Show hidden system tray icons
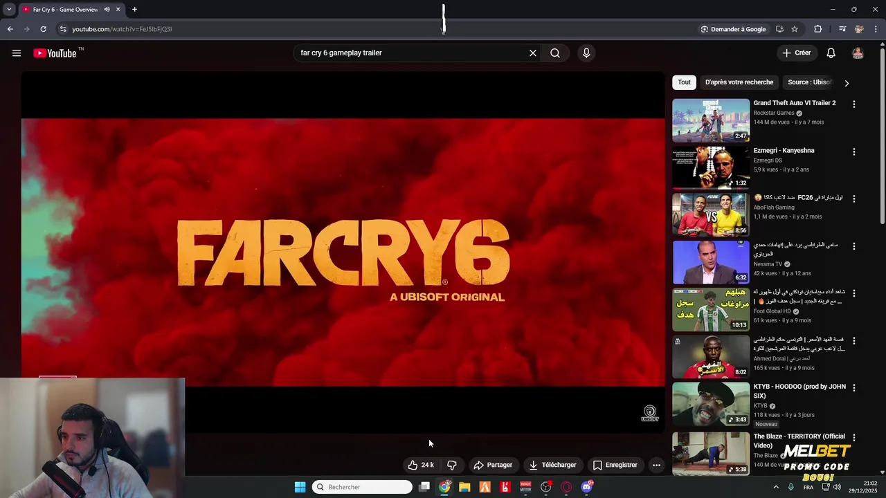The image size is (886, 498). 775,487
